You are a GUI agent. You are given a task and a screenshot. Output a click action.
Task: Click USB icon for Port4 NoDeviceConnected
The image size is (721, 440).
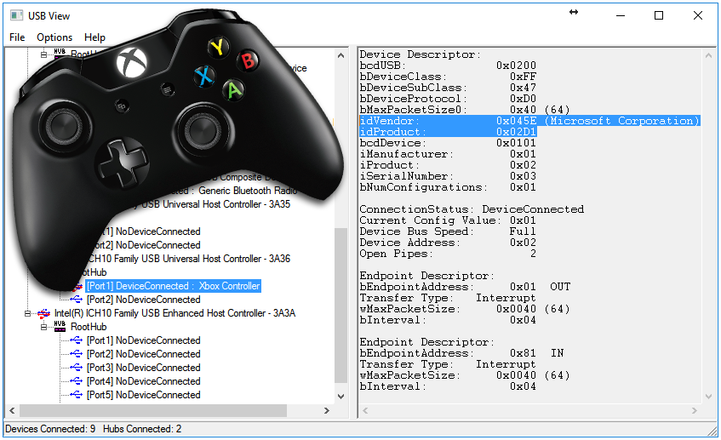point(77,381)
